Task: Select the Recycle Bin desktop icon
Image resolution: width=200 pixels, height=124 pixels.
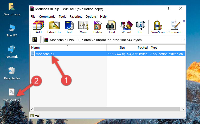Action: [12, 73]
